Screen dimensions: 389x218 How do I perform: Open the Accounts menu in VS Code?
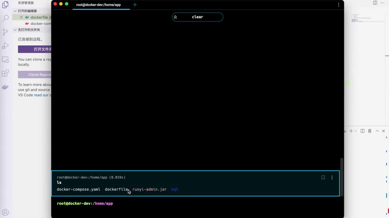pyautogui.click(x=5, y=213)
